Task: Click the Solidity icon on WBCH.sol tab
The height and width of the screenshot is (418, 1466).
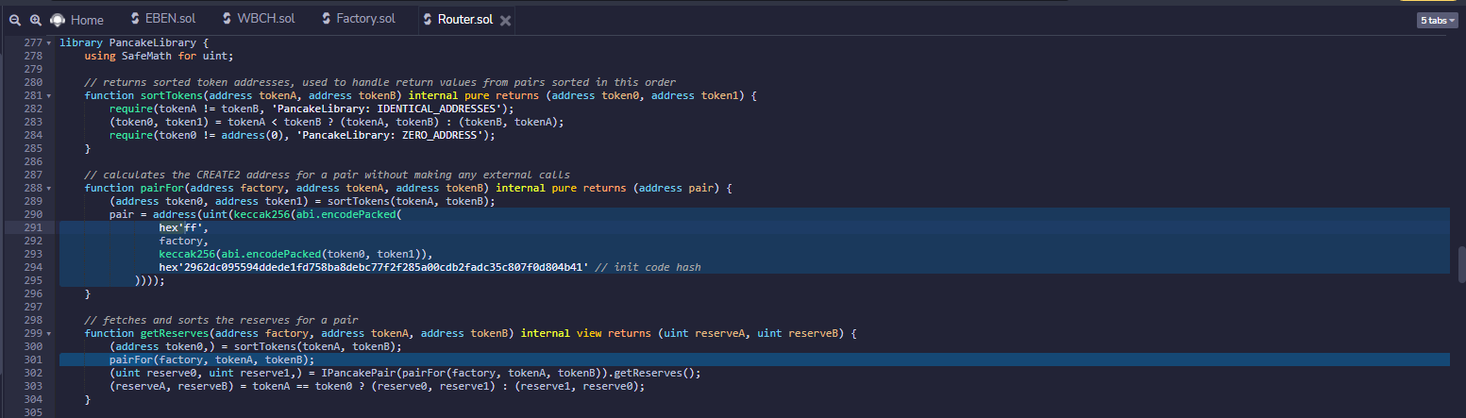Action: click(228, 19)
